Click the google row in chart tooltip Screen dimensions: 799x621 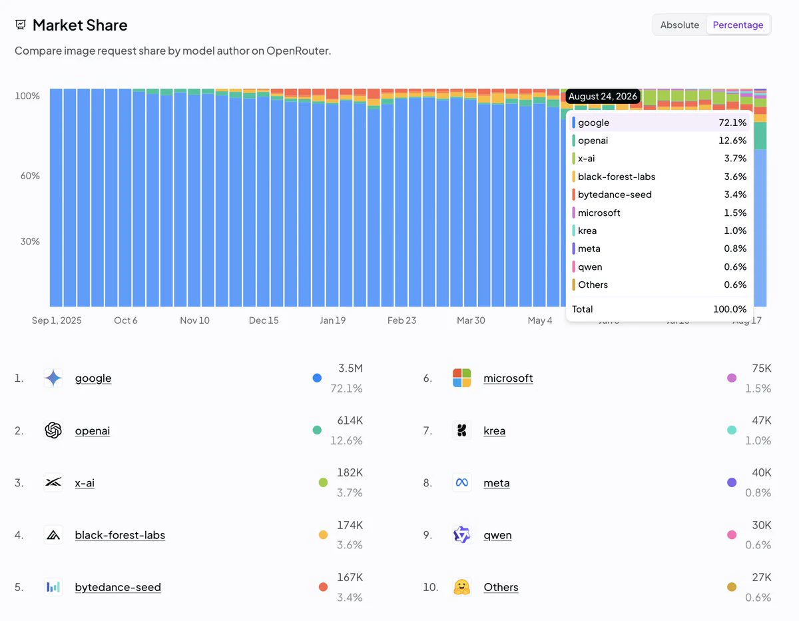[x=659, y=123]
